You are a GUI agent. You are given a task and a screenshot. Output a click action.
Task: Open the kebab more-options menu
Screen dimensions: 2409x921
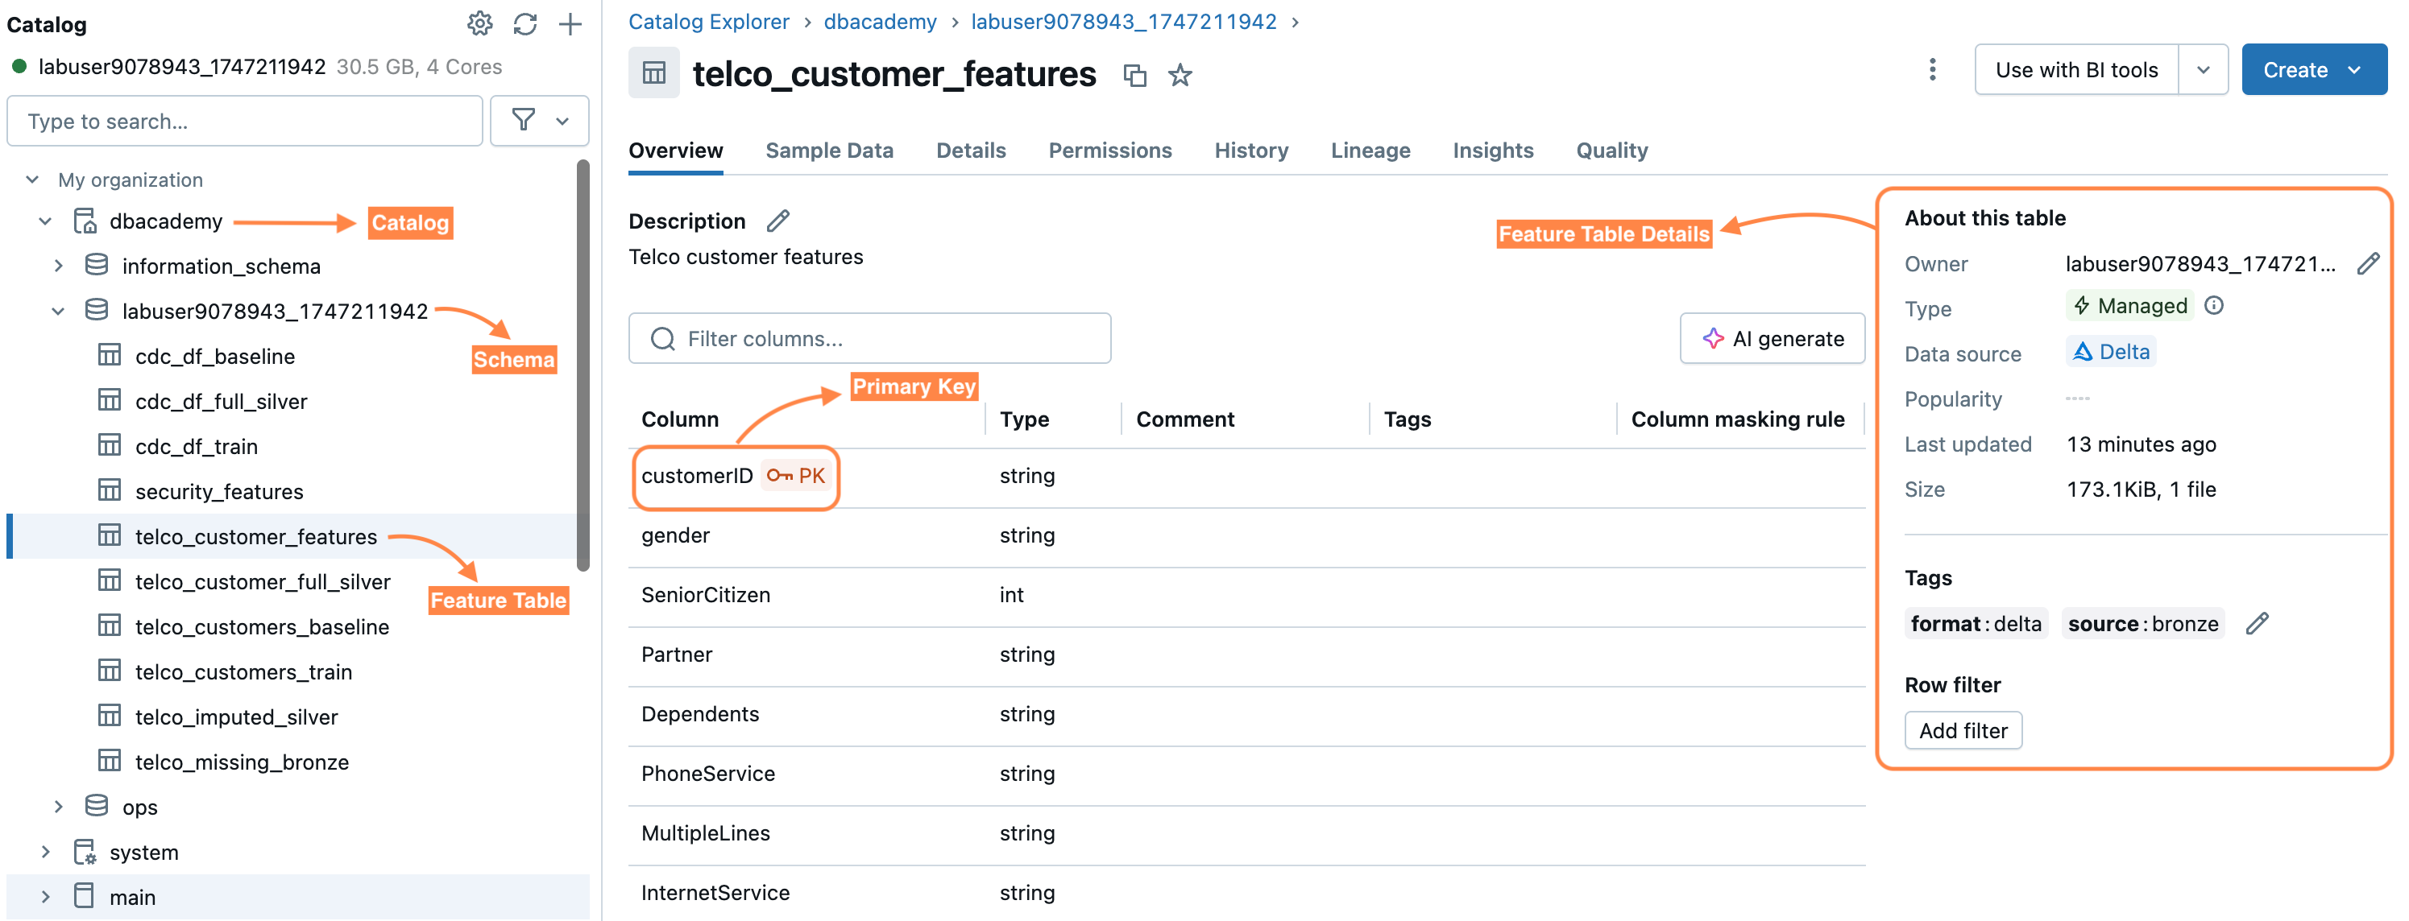[1932, 70]
